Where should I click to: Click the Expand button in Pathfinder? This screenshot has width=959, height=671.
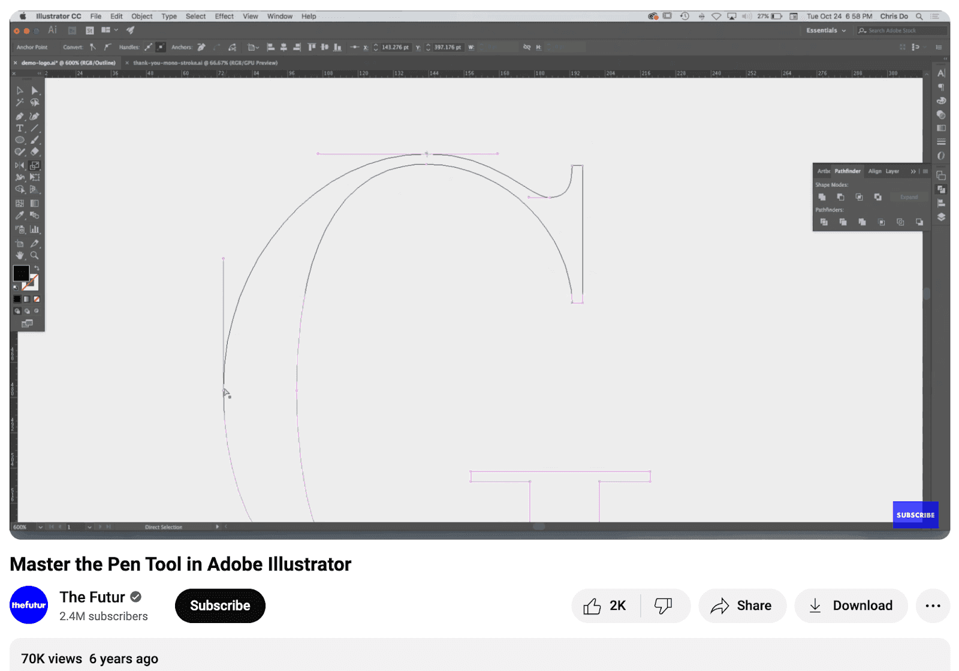(x=909, y=197)
